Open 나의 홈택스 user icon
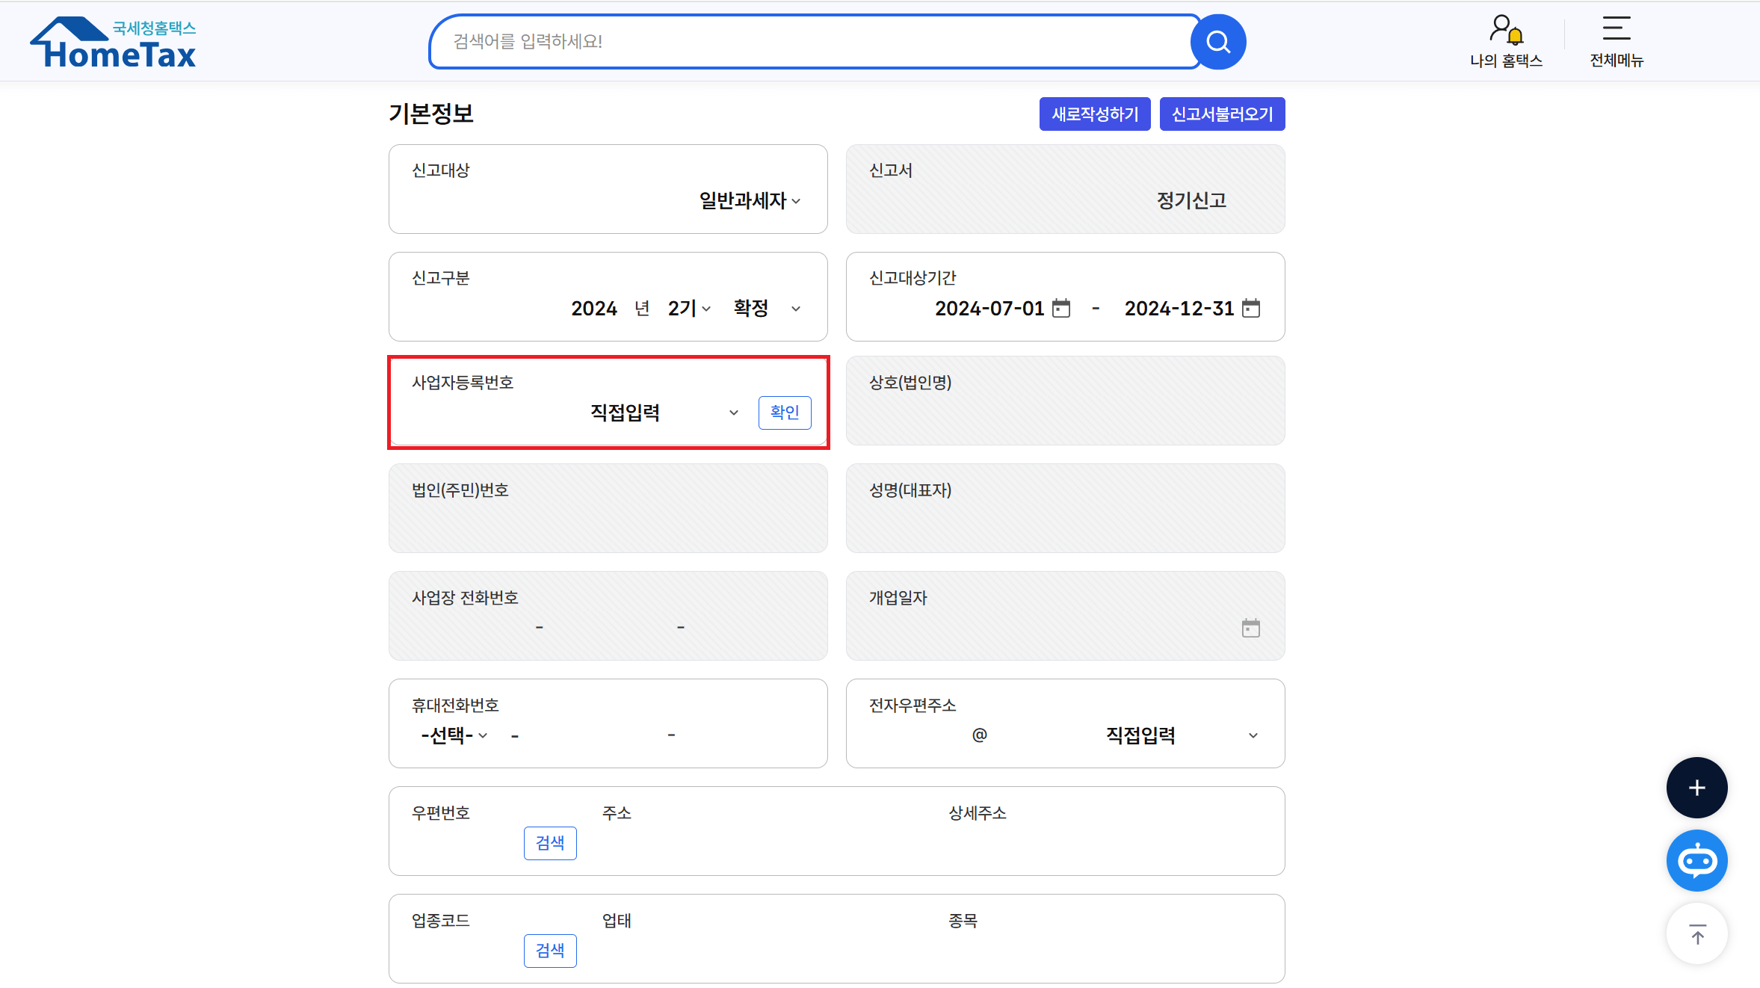Viewport: 1760px width, 988px height. [1505, 31]
